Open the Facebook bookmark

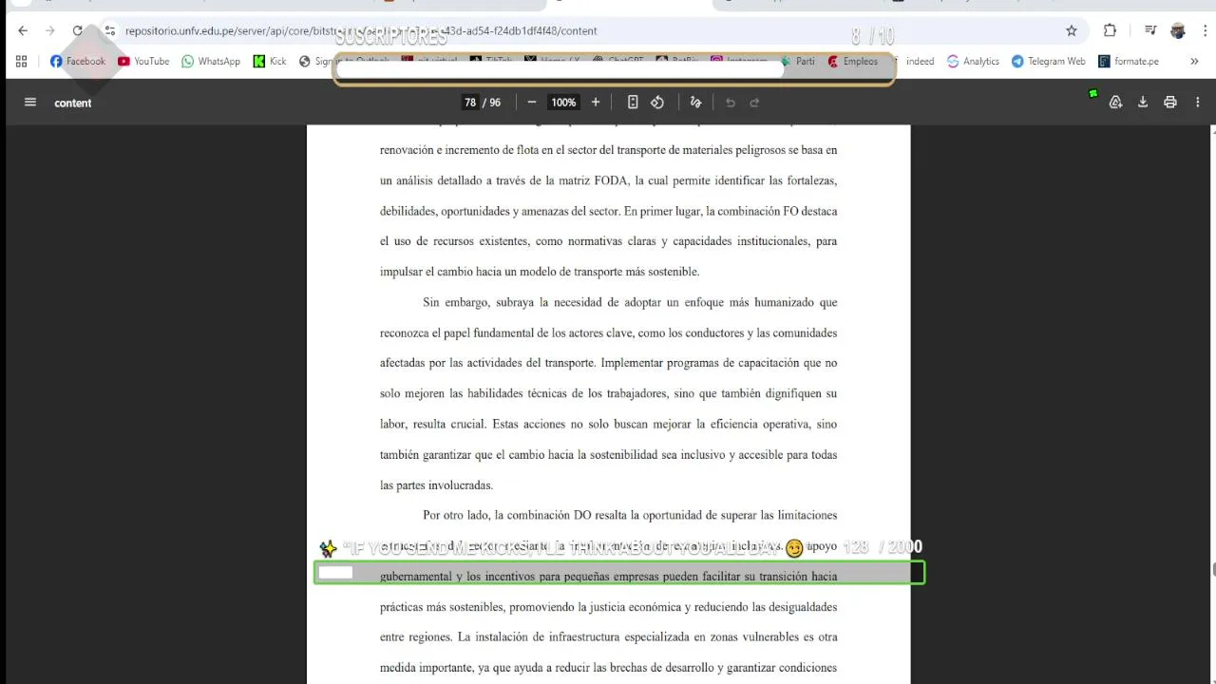pos(78,61)
